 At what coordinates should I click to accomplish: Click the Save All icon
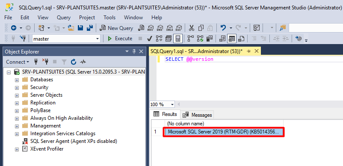coord(89,28)
